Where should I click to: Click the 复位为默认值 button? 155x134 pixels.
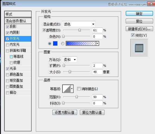coord(92,112)
